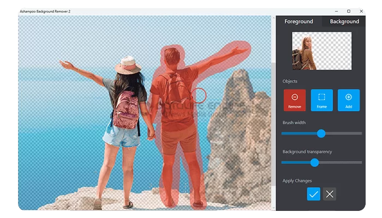
Task: Maximize the Background Remover window
Action: (x=349, y=11)
